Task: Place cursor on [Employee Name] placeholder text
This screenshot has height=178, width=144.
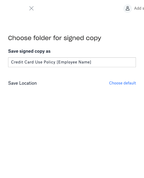Action: [74, 62]
